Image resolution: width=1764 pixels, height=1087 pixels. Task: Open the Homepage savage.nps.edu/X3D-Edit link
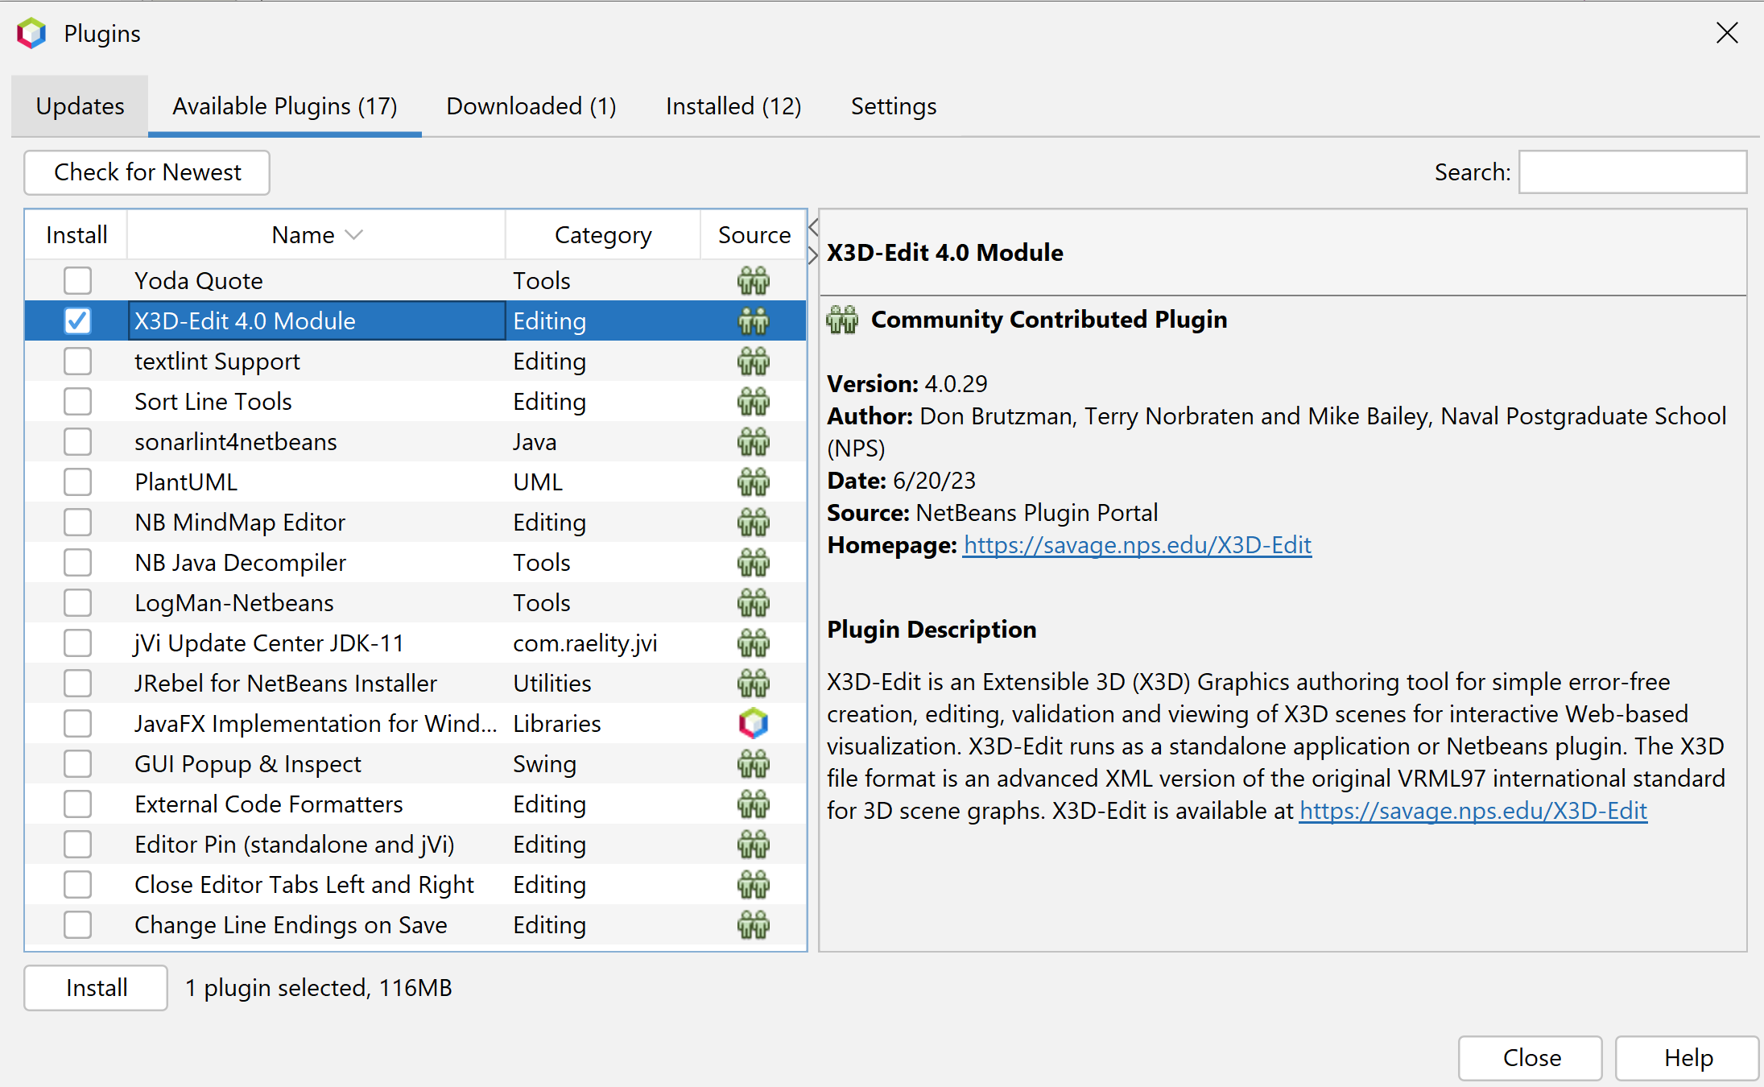1138,545
